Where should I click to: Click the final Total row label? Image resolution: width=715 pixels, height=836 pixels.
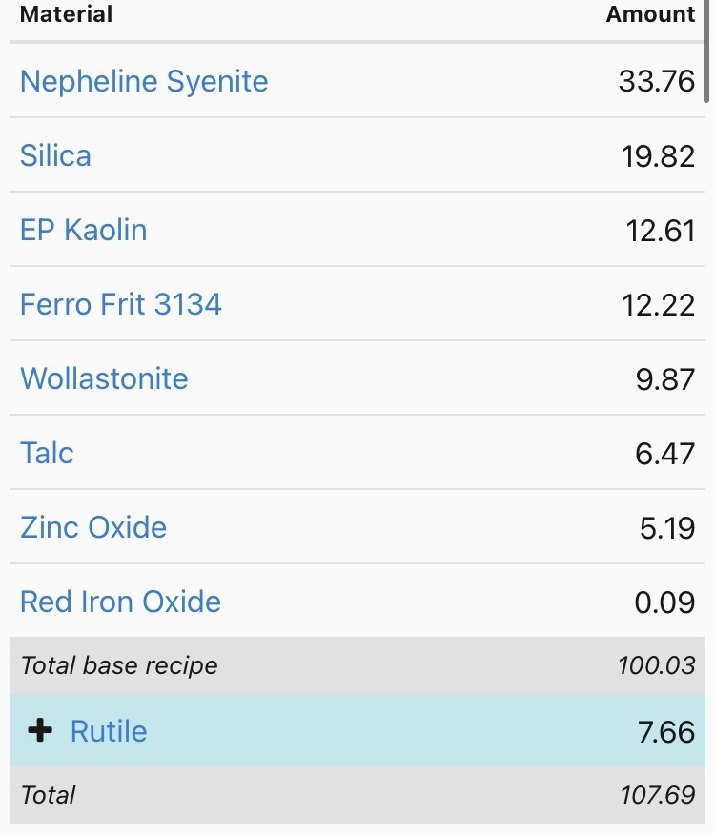(48, 795)
